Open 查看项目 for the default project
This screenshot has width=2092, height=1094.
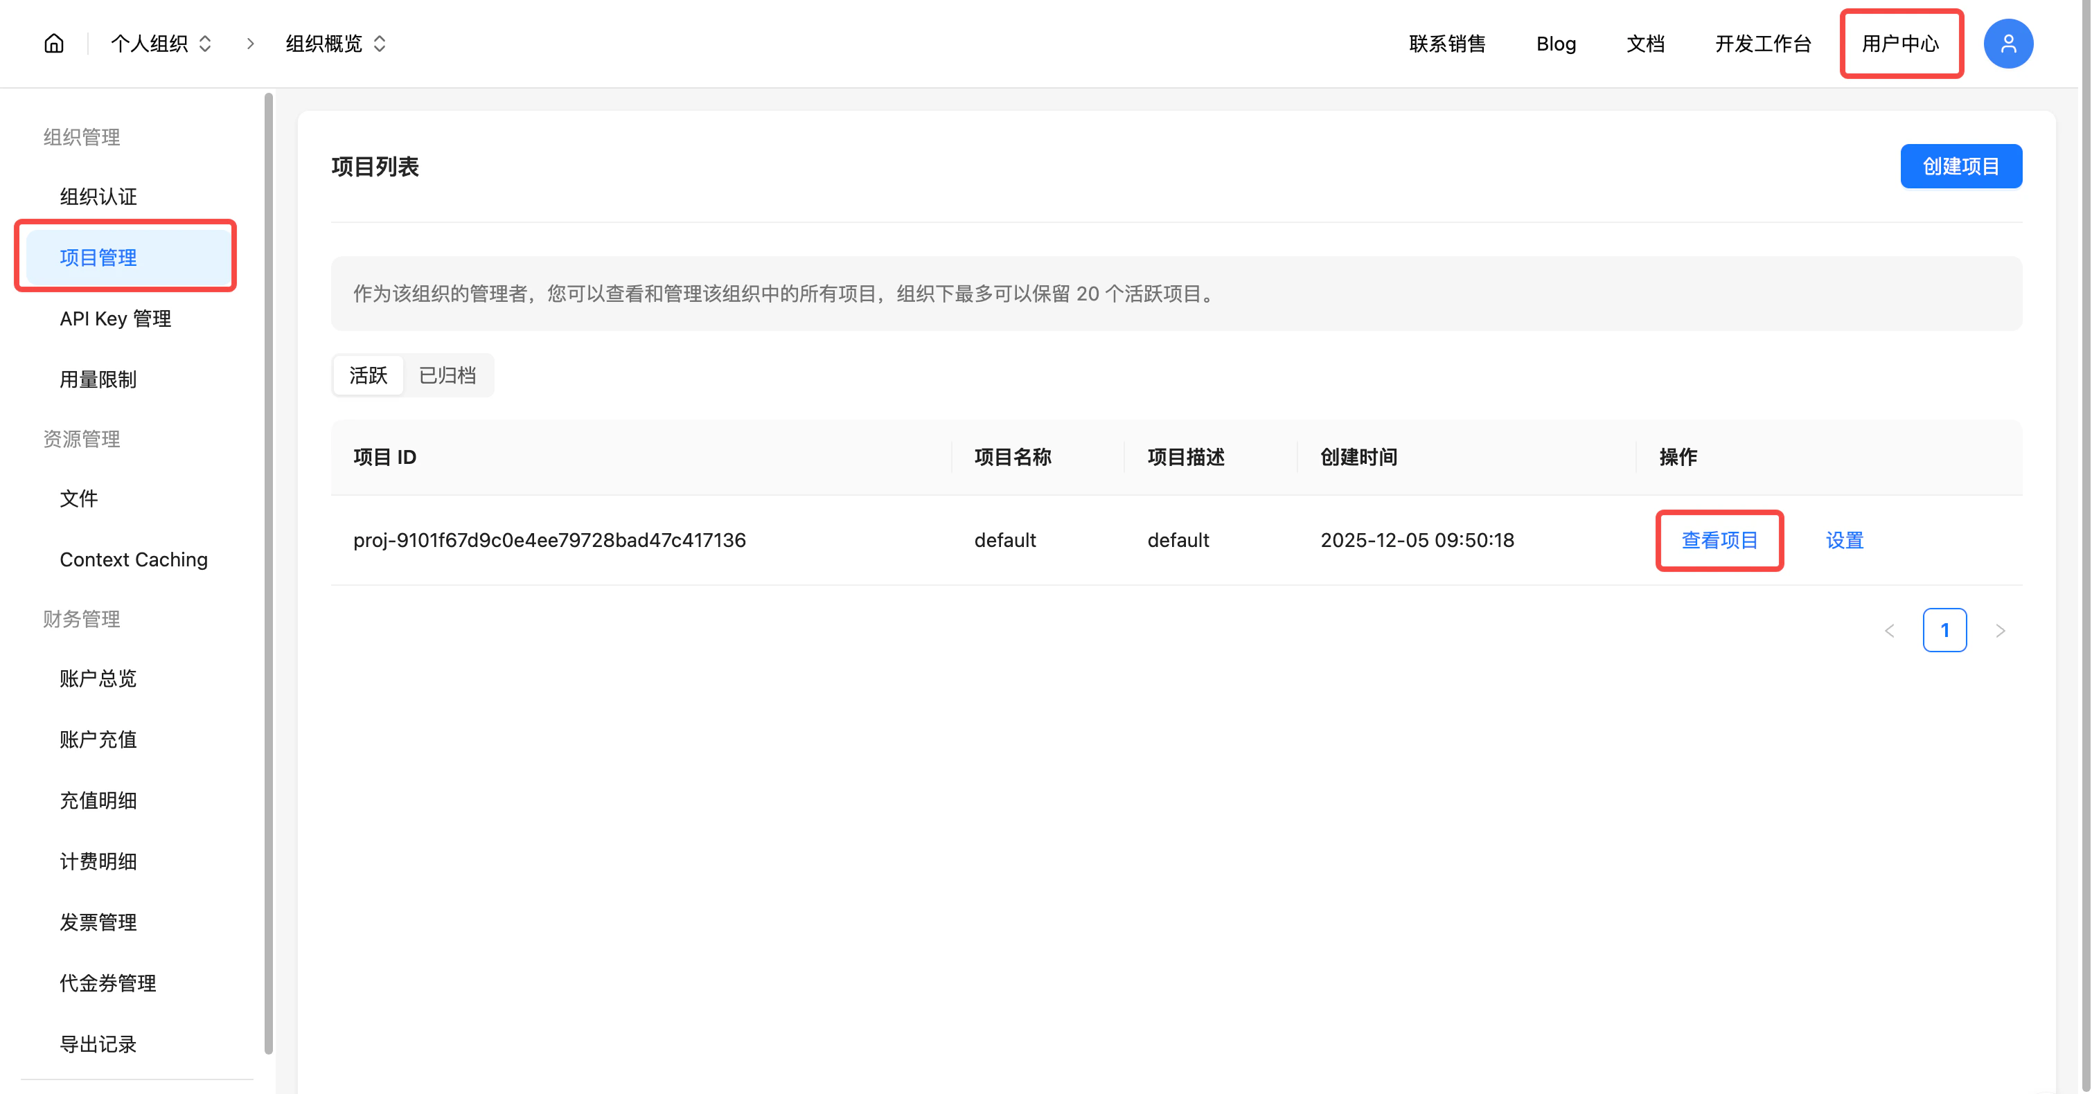(x=1719, y=539)
